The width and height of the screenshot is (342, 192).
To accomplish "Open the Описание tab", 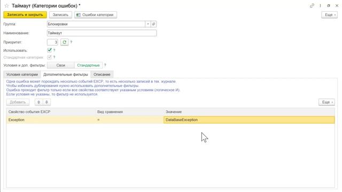I will 102,75.
